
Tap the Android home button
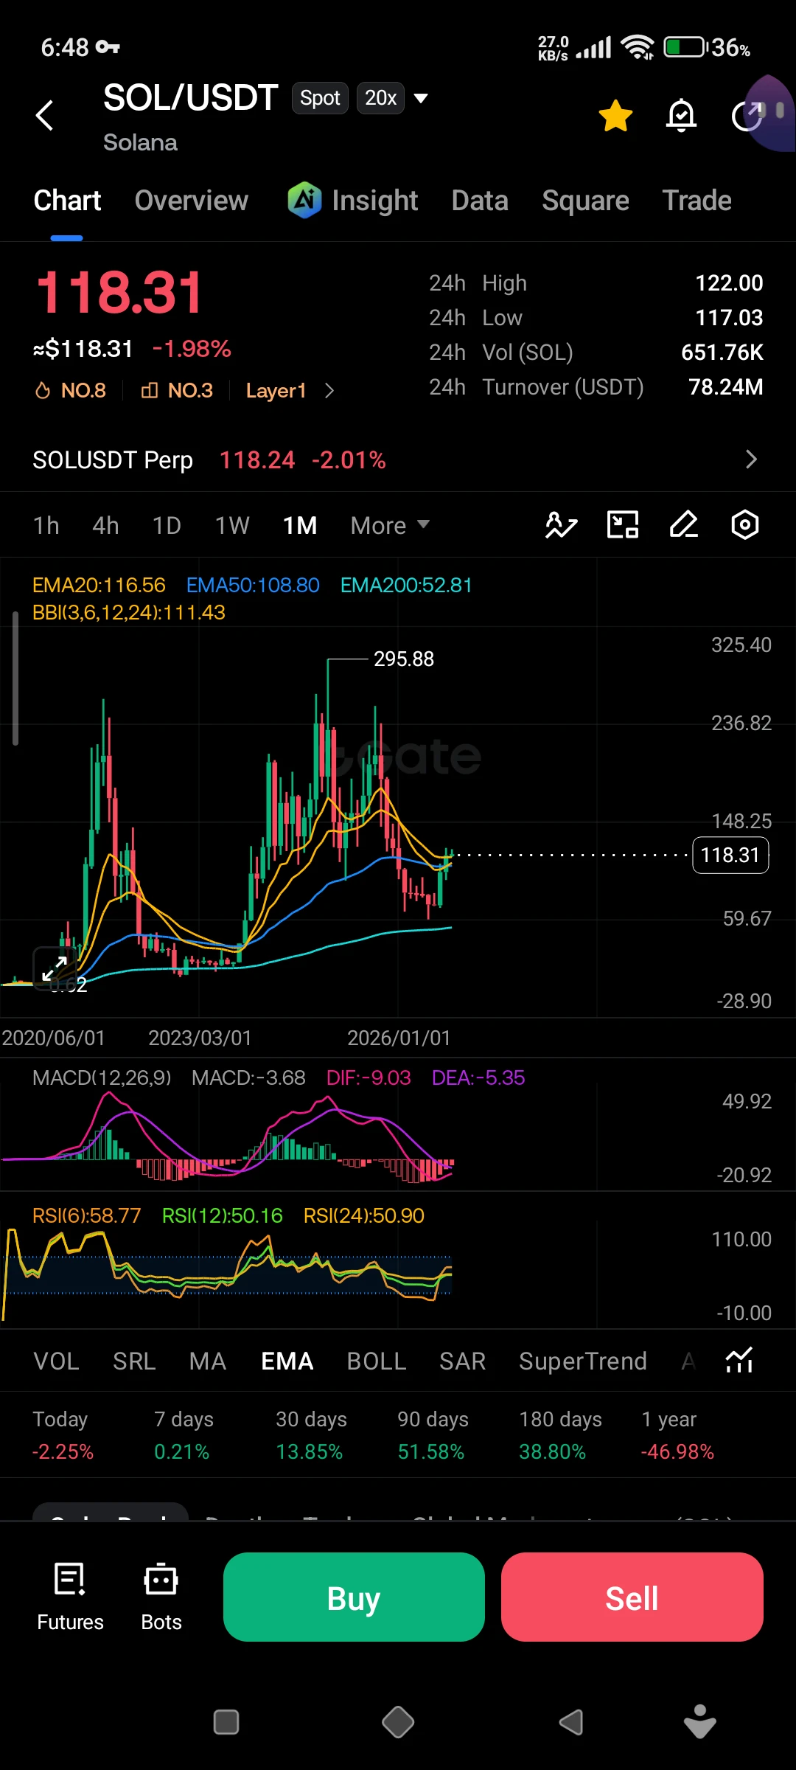(x=398, y=1723)
